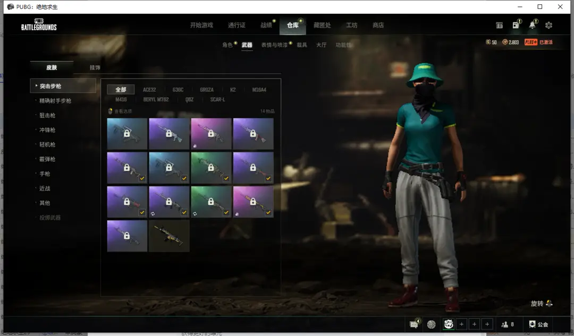Screen dimensions: 574x336
Task: Select the 武器 sub-tab
Action: pos(247,45)
